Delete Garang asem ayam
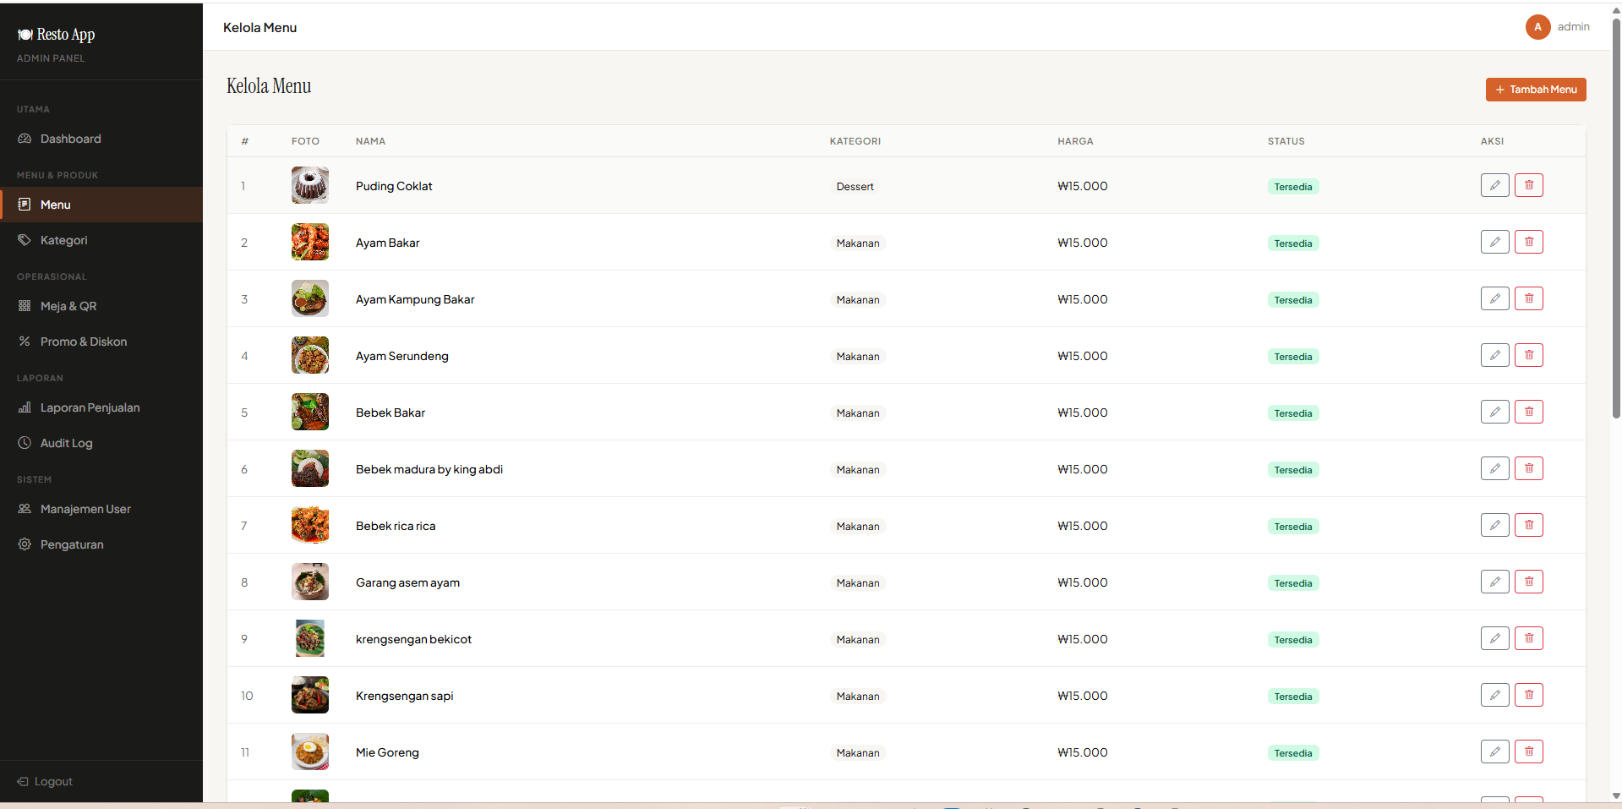1622x809 pixels. pos(1528,582)
